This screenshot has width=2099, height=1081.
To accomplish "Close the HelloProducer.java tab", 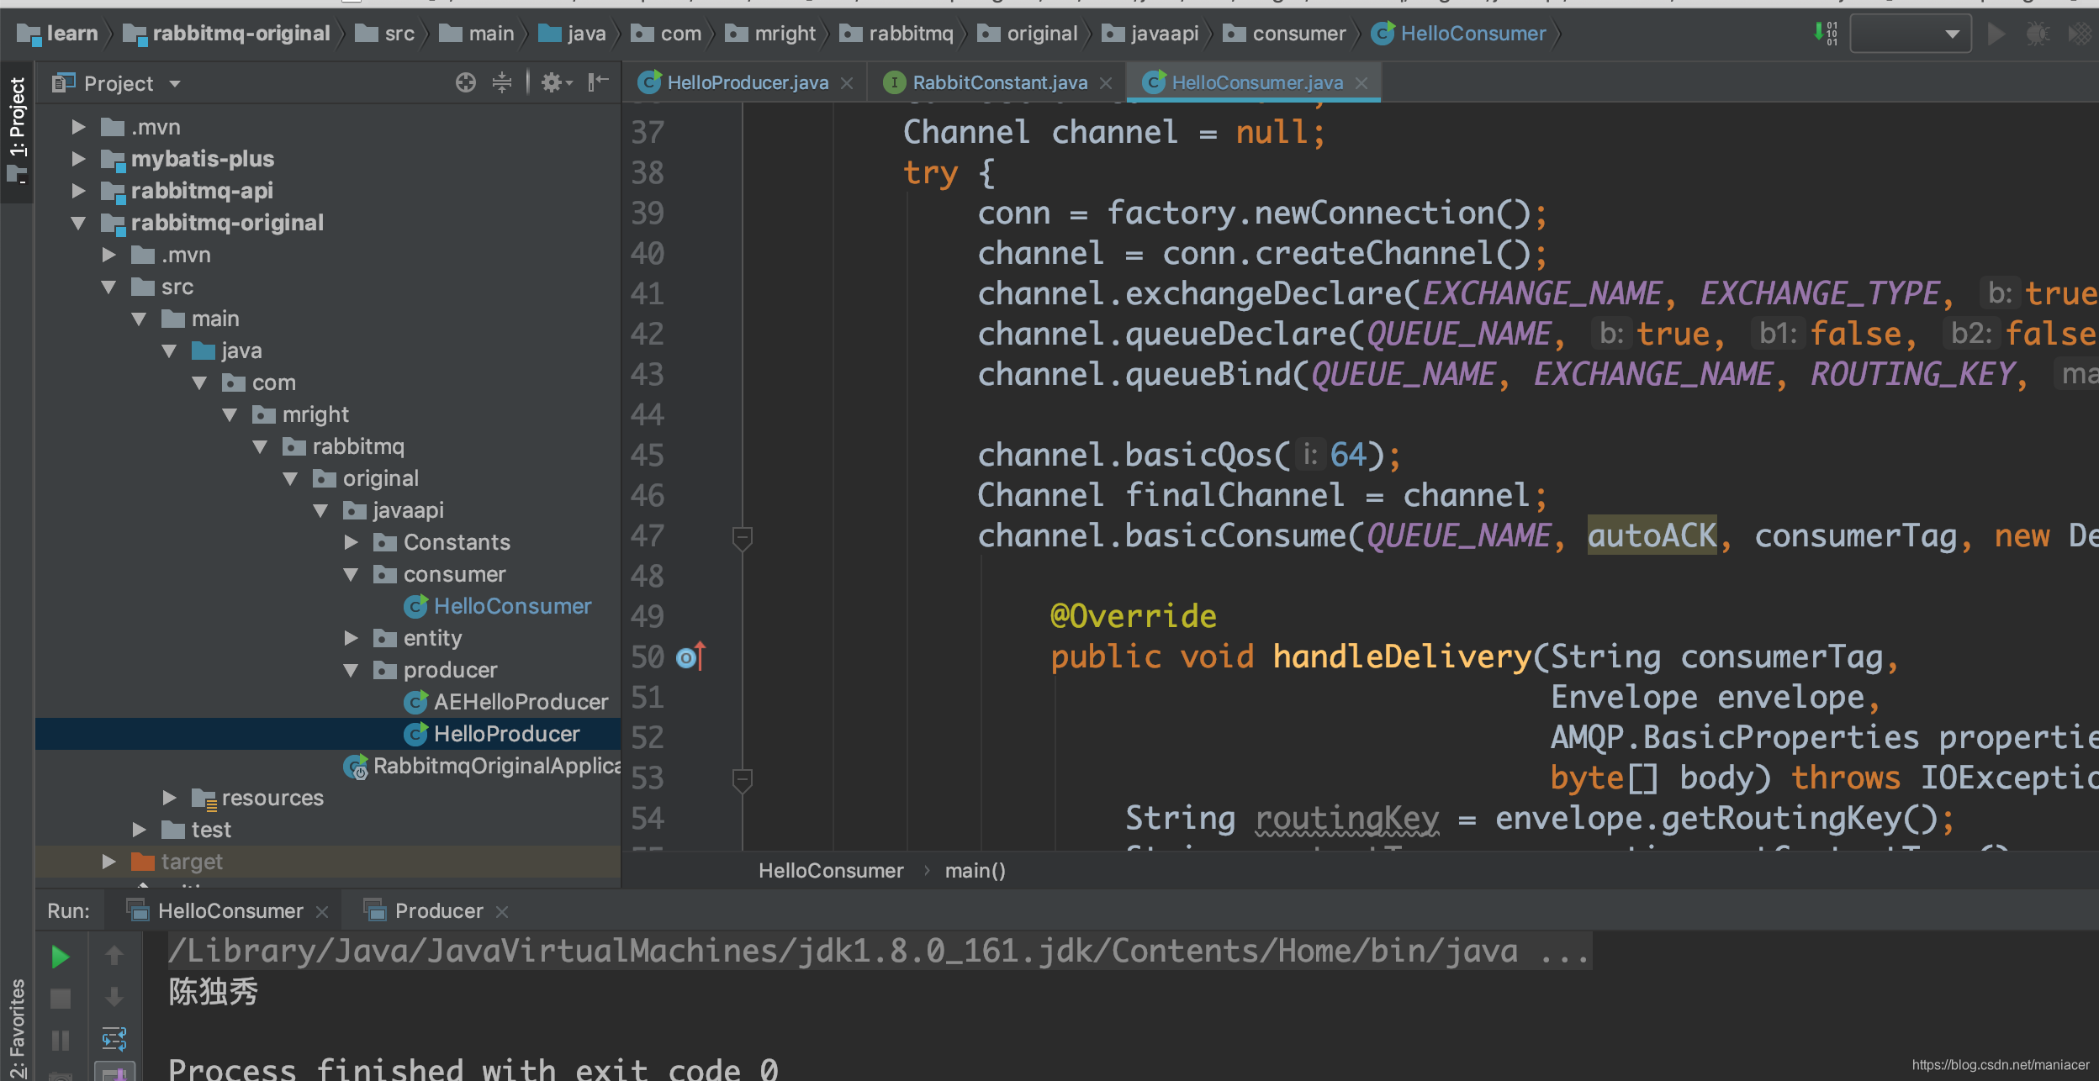I will tap(847, 83).
